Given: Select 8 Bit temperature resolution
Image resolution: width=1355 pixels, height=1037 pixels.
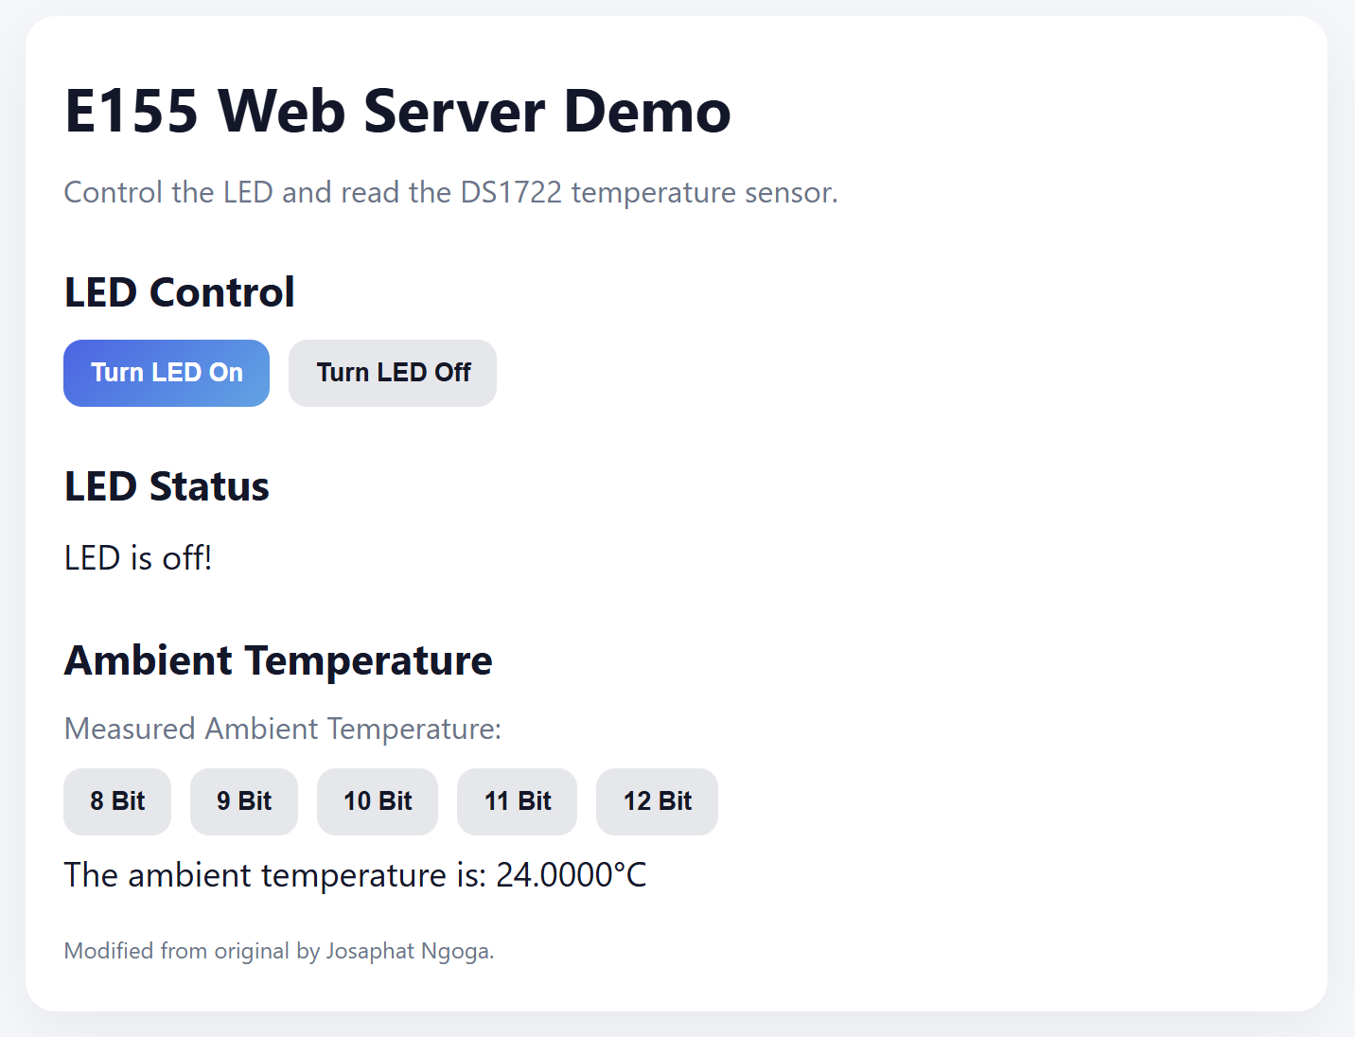Looking at the screenshot, I should coord(117,801).
